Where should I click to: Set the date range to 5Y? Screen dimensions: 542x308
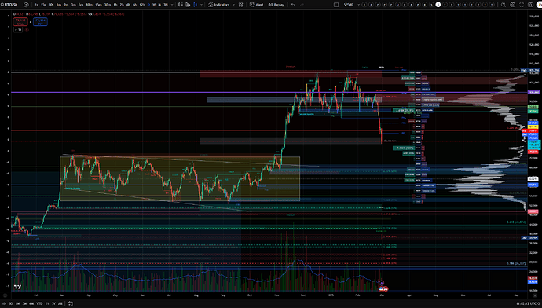tap(53, 303)
